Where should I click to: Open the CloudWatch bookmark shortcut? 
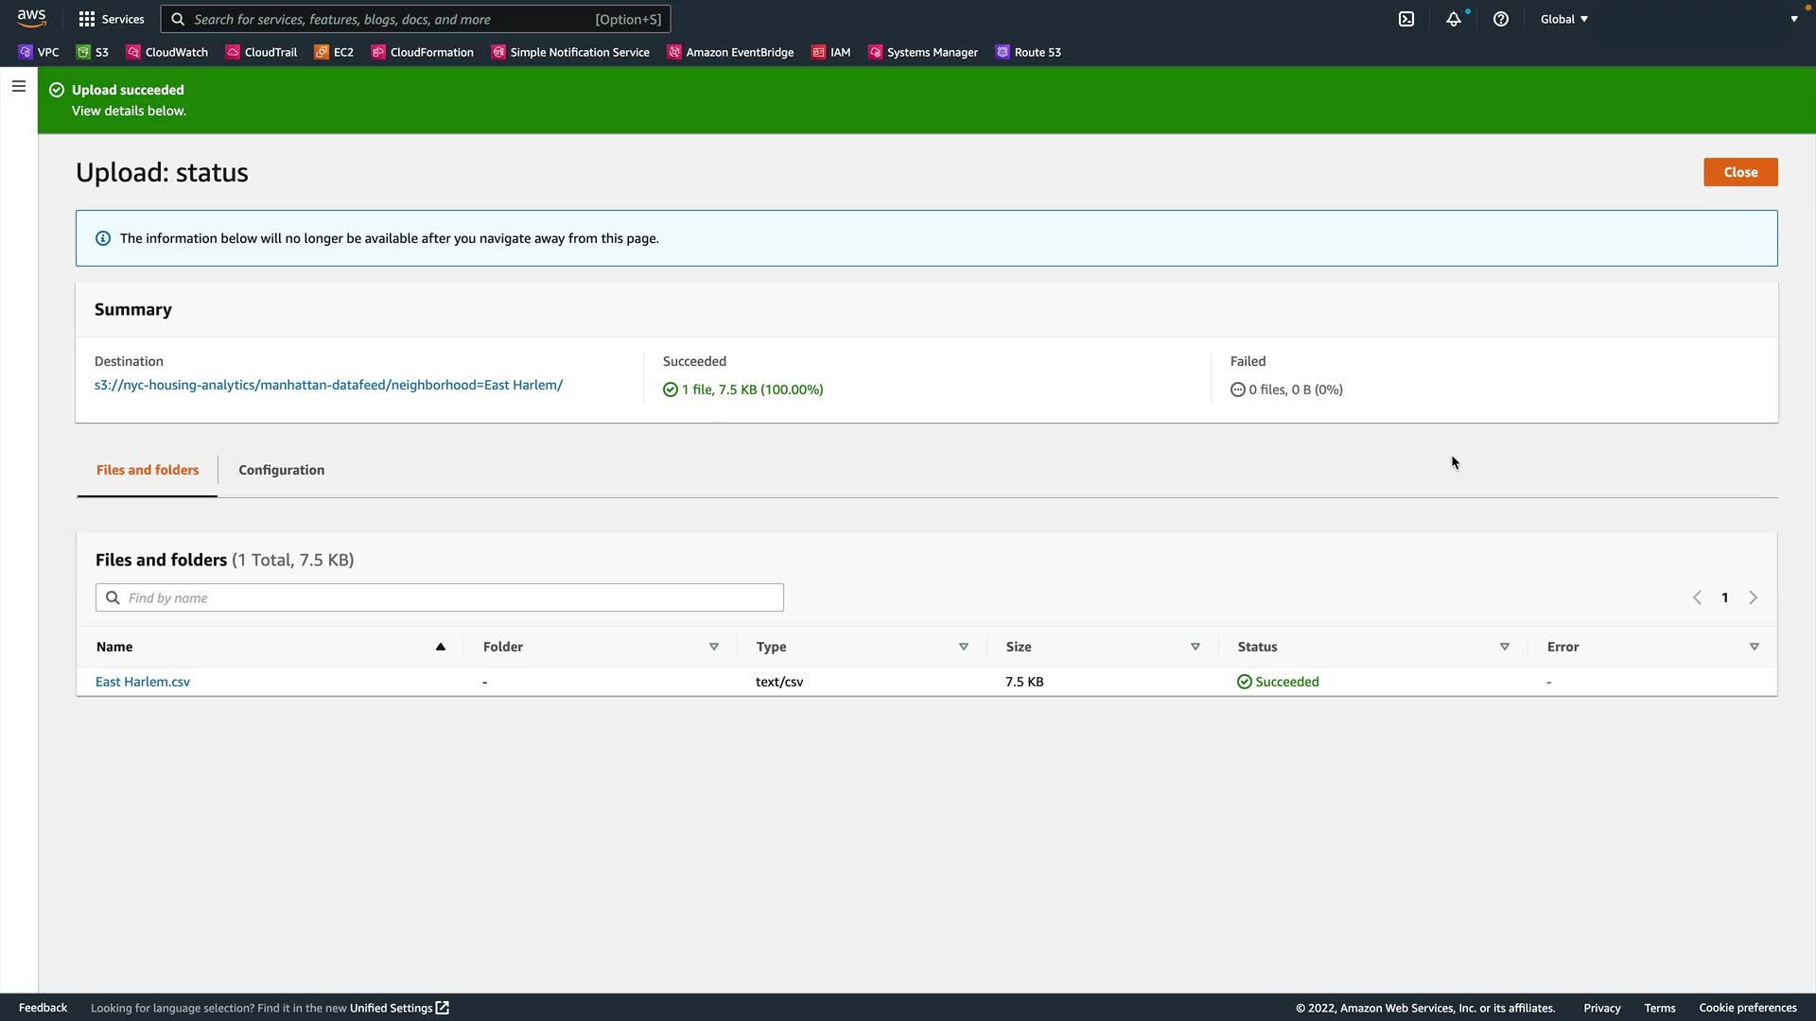coord(167,52)
